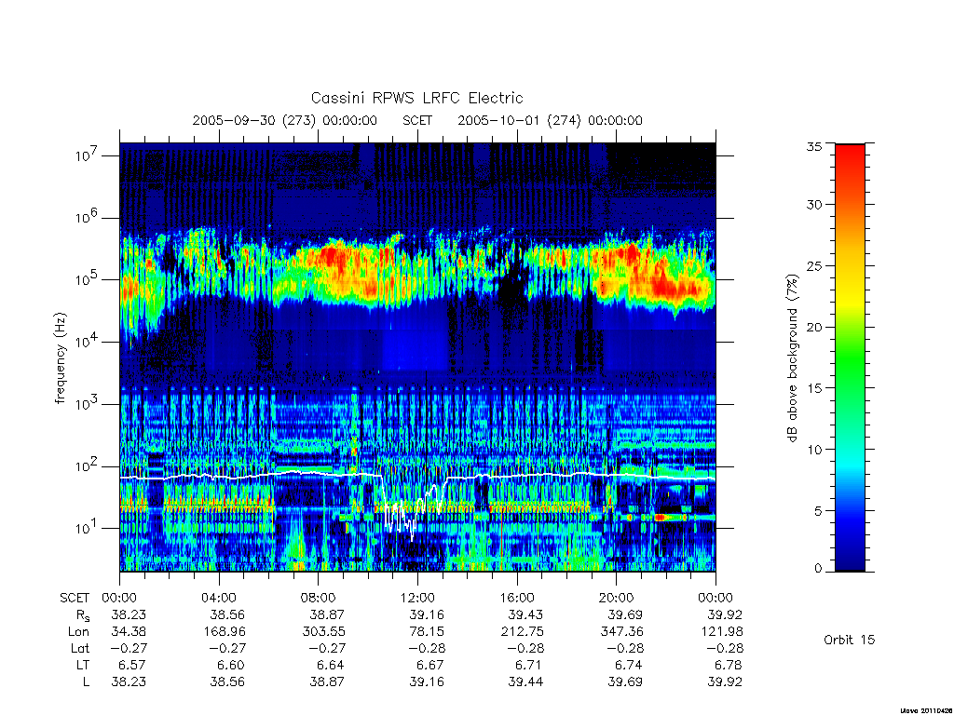The image size is (954, 715).
Task: Click the local time value '6.57'
Action: pos(132,665)
